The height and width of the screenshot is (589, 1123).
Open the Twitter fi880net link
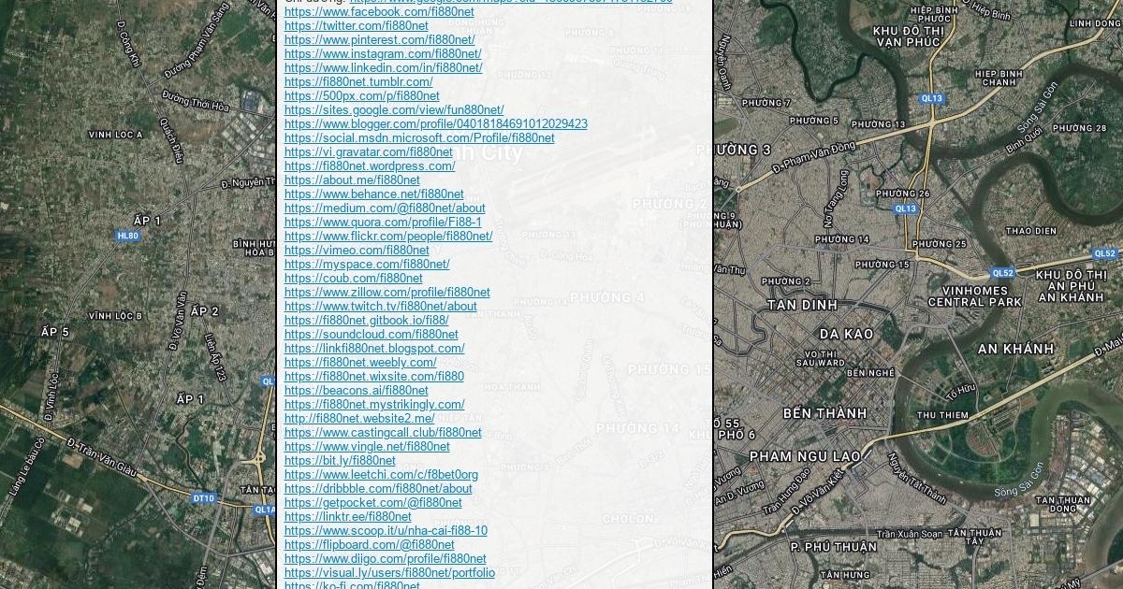[356, 26]
